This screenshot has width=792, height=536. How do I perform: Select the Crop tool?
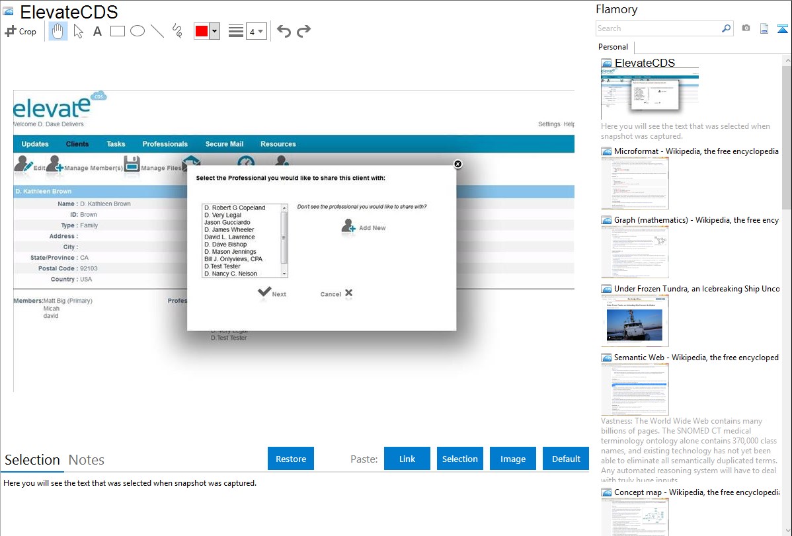click(x=20, y=31)
